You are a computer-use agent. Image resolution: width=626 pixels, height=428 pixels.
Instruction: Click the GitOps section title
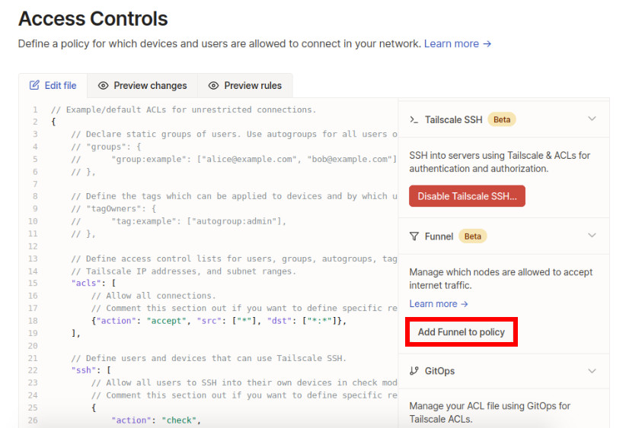point(439,371)
